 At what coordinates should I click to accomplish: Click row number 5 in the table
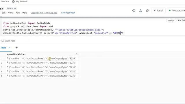click(2, 76)
